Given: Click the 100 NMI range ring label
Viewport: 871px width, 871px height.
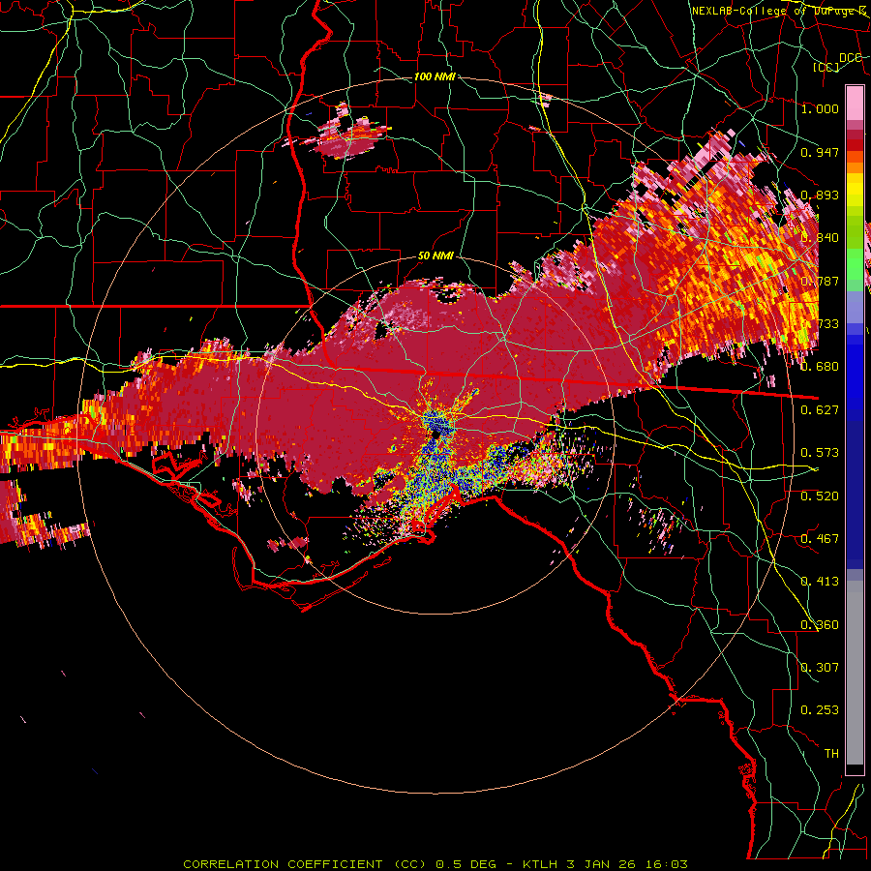Looking at the screenshot, I should (x=435, y=76).
